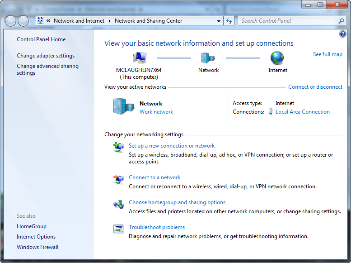
Task: Click Connect or disconnect link
Action: (x=315, y=87)
